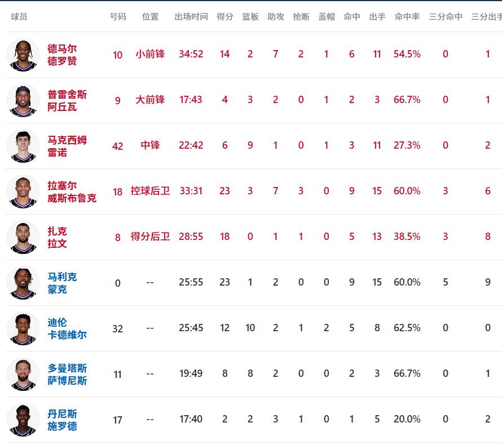Viewport: 502px width, 445px height.
Task: Click 丹尼斯·施罗德's headshot image
Action: click(23, 420)
